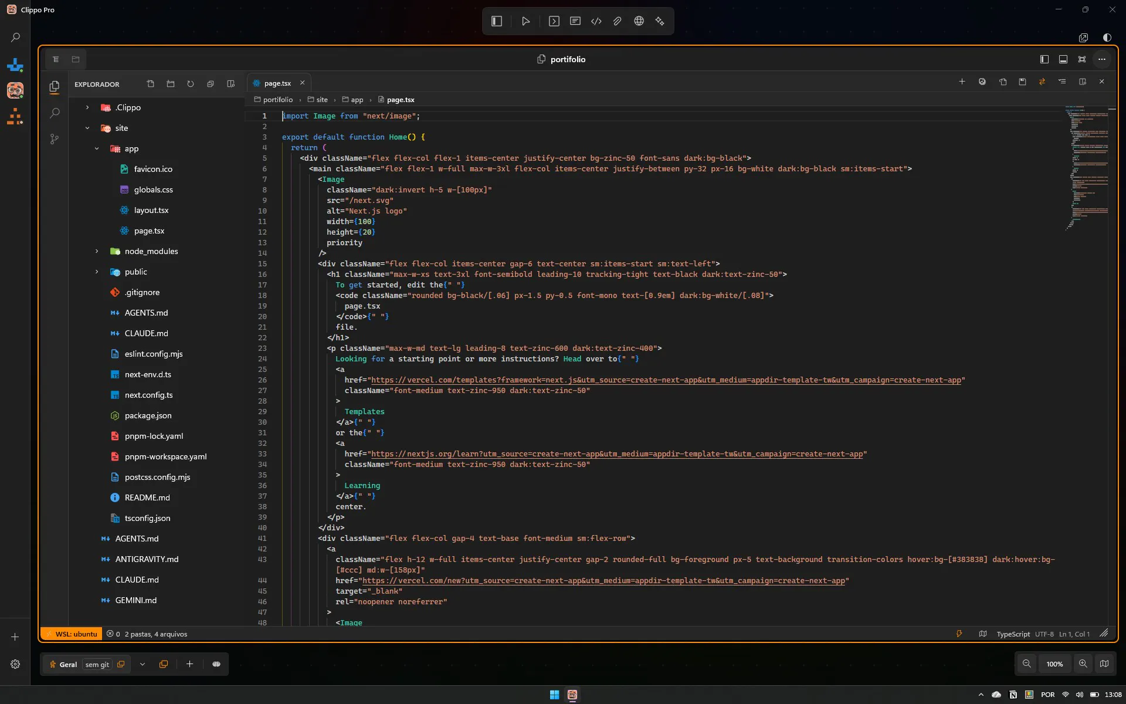Select the app breadcrumb item
The width and height of the screenshot is (1126, 704).
pyautogui.click(x=352, y=100)
